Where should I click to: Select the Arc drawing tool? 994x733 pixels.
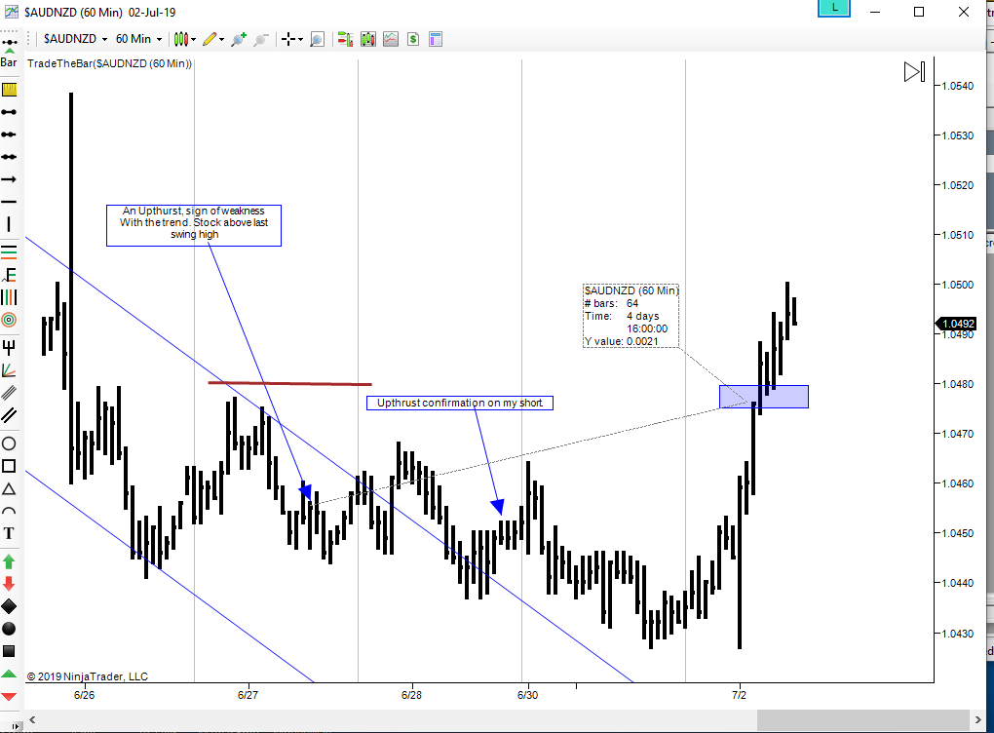click(9, 511)
